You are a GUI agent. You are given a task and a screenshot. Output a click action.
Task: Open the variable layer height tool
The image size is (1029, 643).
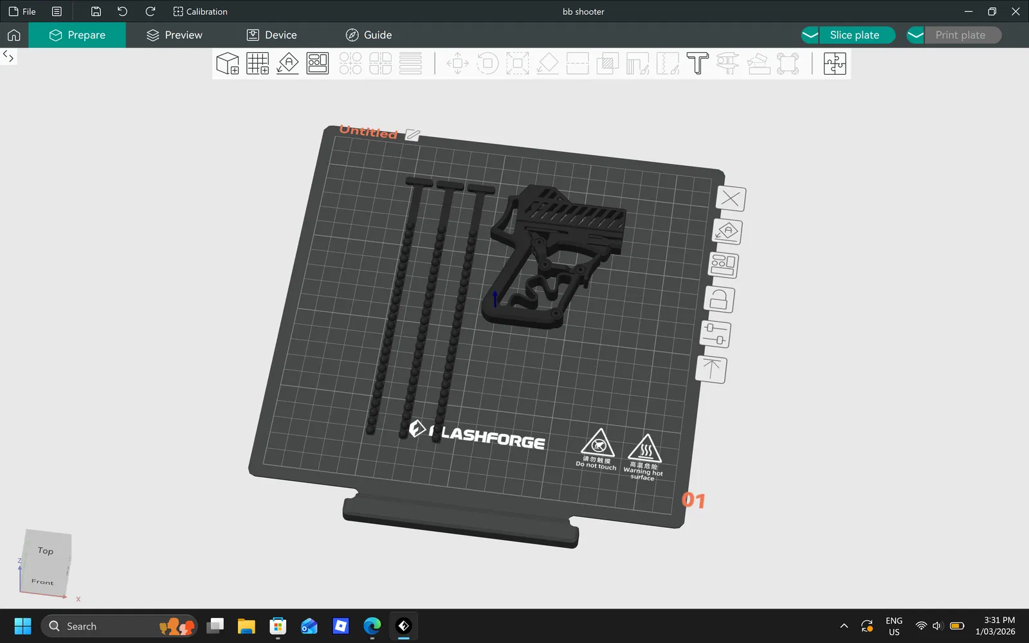410,63
